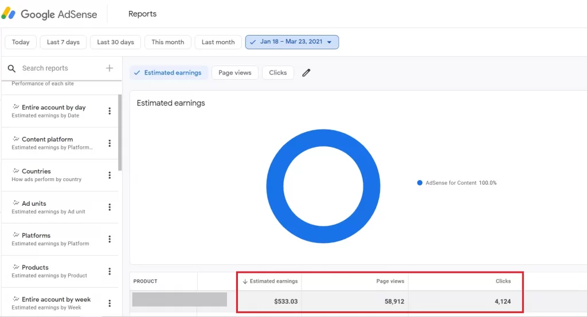Screen dimensions: 587x317
Task: Toggle the Clicks metric chip
Action: [x=278, y=73]
